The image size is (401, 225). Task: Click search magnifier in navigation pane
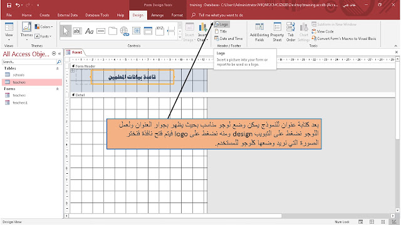pos(59,62)
